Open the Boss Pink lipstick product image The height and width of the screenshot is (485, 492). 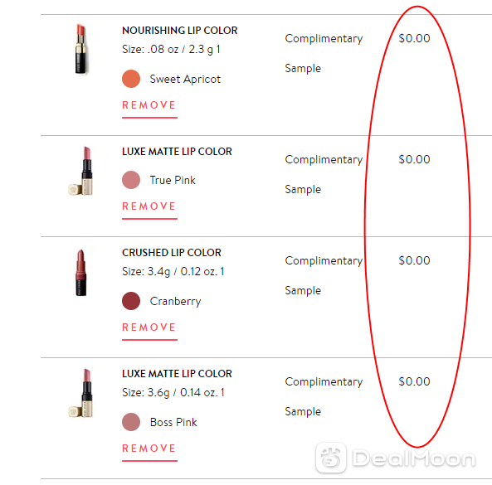tap(81, 393)
